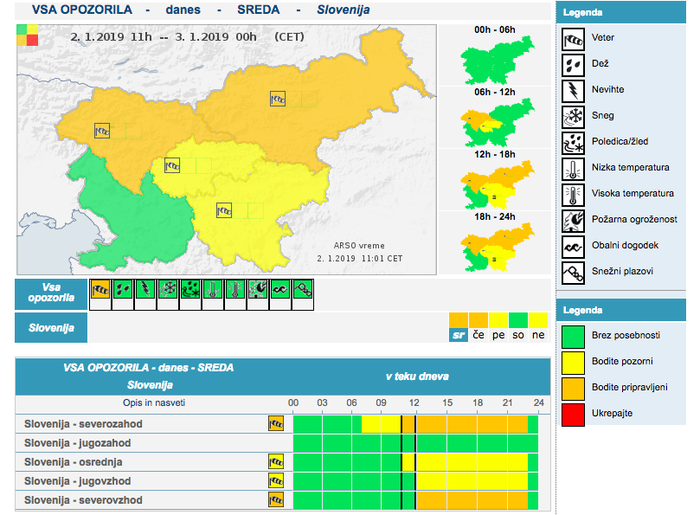Open the 'Vsa opozorila' tab

click(51, 293)
